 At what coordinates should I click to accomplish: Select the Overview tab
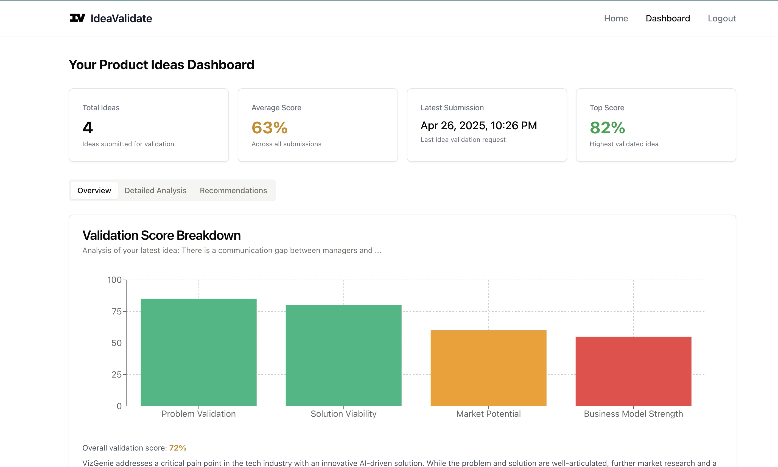pyautogui.click(x=94, y=190)
